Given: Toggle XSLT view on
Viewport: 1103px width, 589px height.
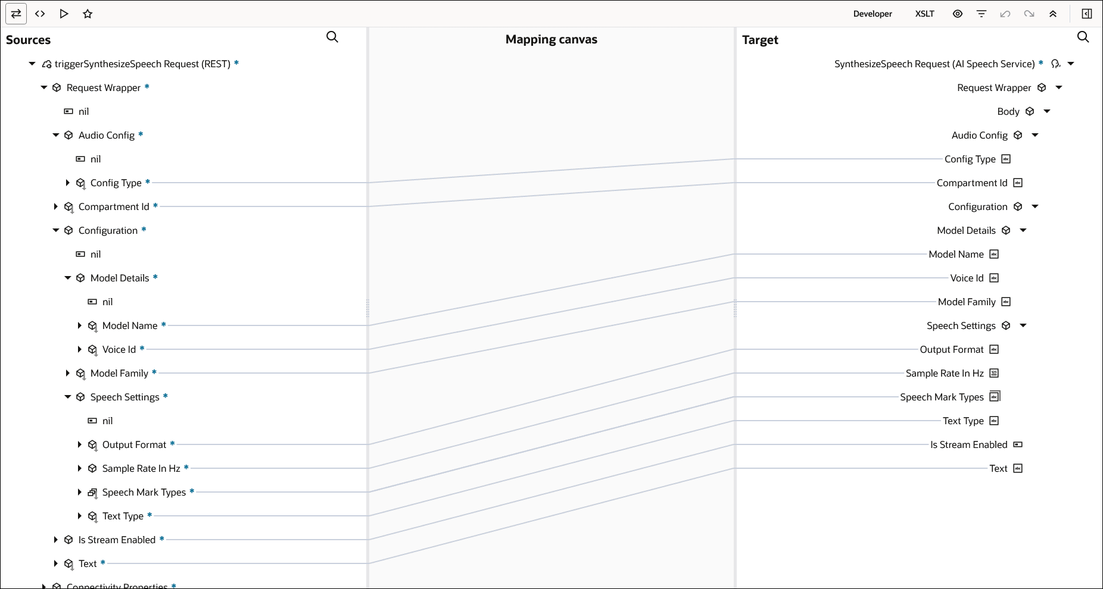Looking at the screenshot, I should coord(925,14).
